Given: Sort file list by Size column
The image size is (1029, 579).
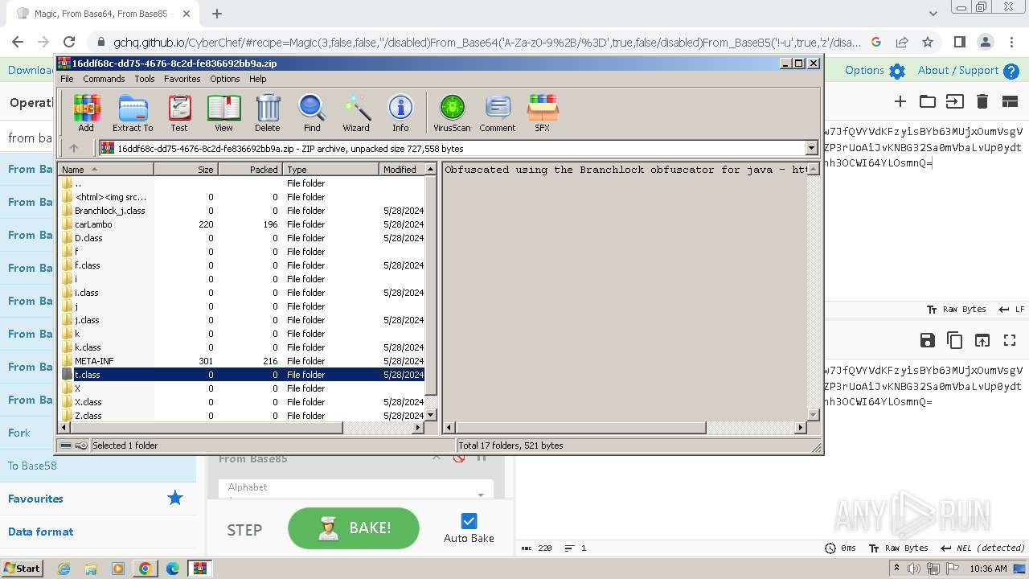Looking at the screenshot, I should point(186,170).
